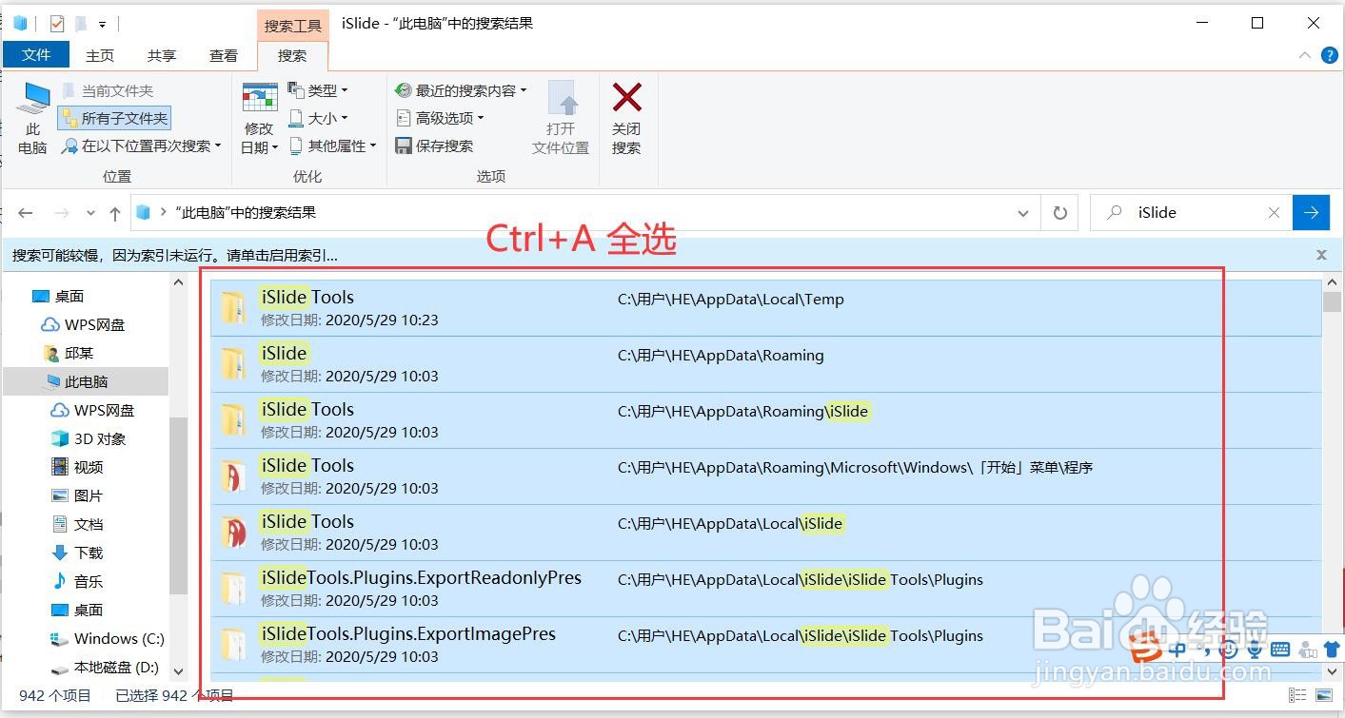The image size is (1345, 718).
Task: Click the This PC search location icon
Action: (33, 119)
